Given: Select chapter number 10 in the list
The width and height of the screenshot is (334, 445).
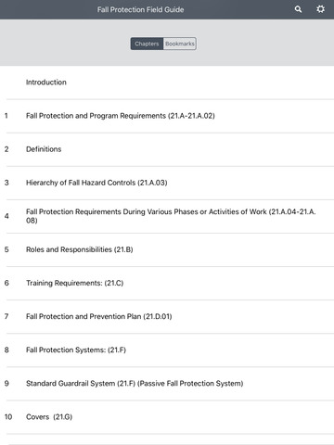Looking at the screenshot, I should [x=8, y=417].
